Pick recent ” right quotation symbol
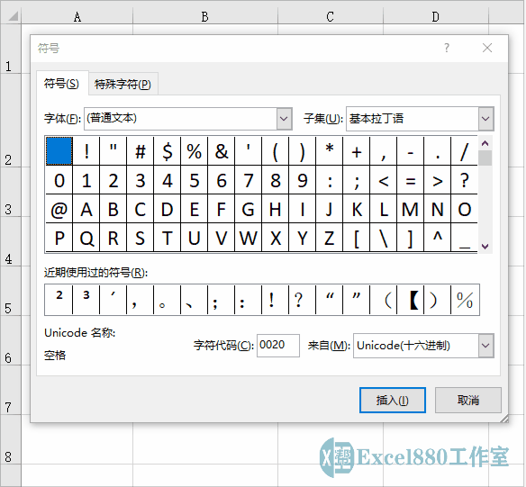The height and width of the screenshot is (487, 526). (x=357, y=300)
